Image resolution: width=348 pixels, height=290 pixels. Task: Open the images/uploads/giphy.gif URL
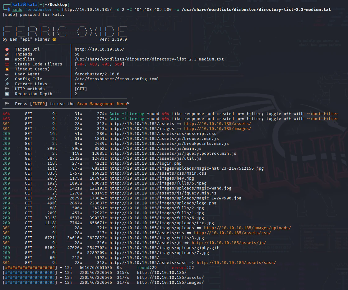point(164,248)
